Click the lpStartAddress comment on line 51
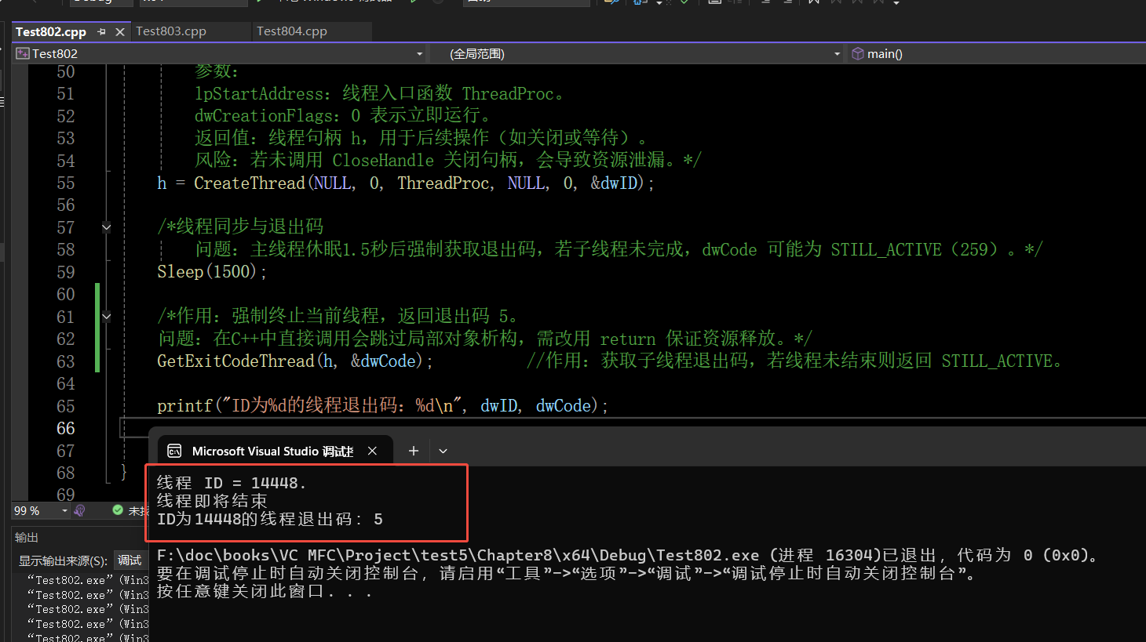The height and width of the screenshot is (642, 1146). pos(379,94)
